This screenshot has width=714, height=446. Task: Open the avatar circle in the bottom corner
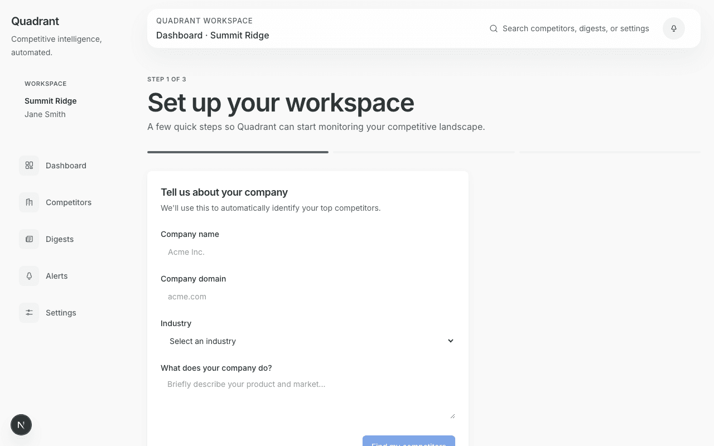point(21,425)
